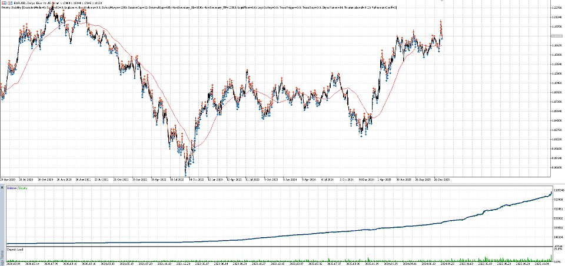565x266 pixels.
Task: Click the Balance legend label
Action: [x=12, y=188]
